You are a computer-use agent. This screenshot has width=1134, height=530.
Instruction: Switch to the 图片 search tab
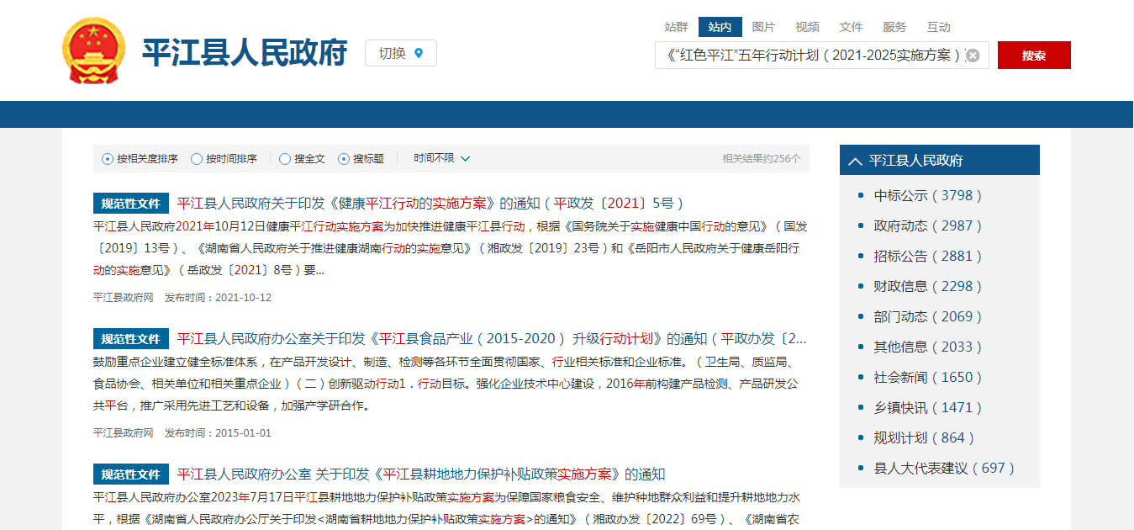[x=763, y=27]
